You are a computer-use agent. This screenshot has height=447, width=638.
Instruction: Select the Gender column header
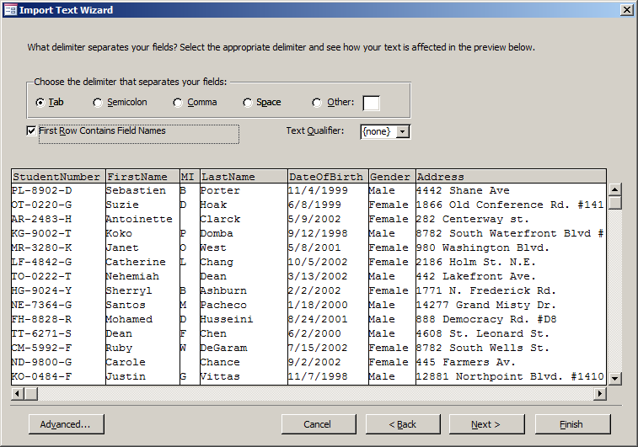click(392, 177)
